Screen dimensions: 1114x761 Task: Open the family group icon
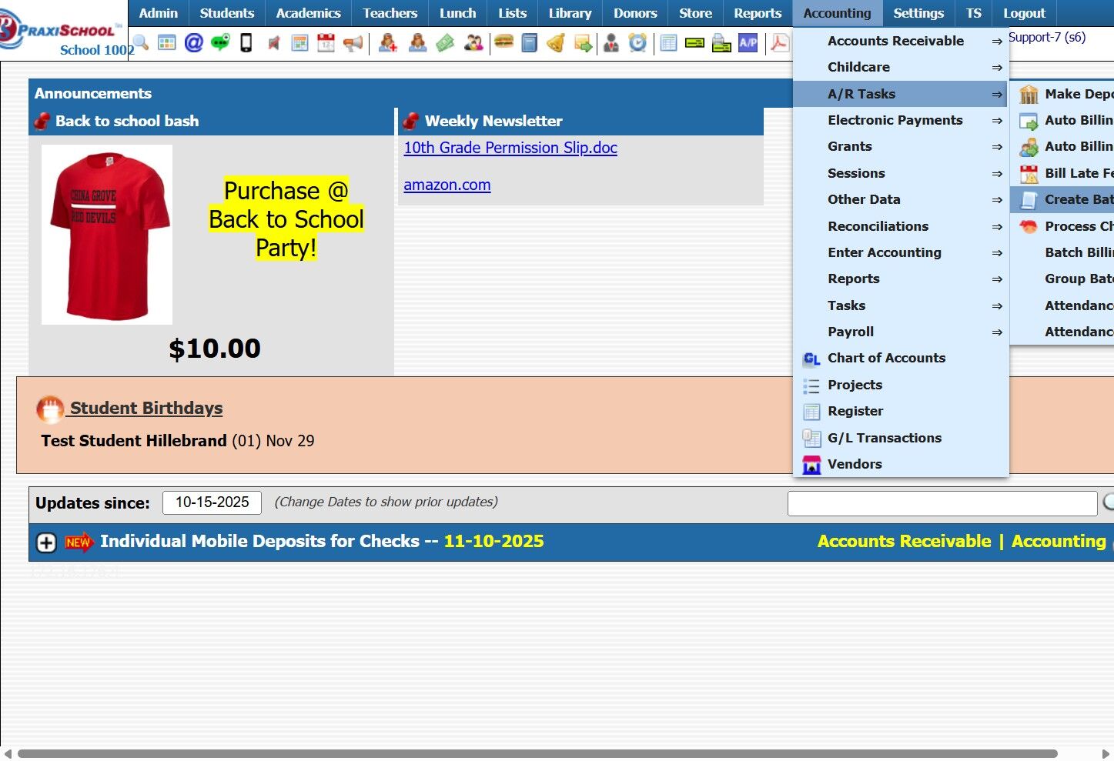(473, 42)
